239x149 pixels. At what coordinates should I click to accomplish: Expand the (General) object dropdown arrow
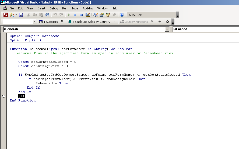[167, 29]
